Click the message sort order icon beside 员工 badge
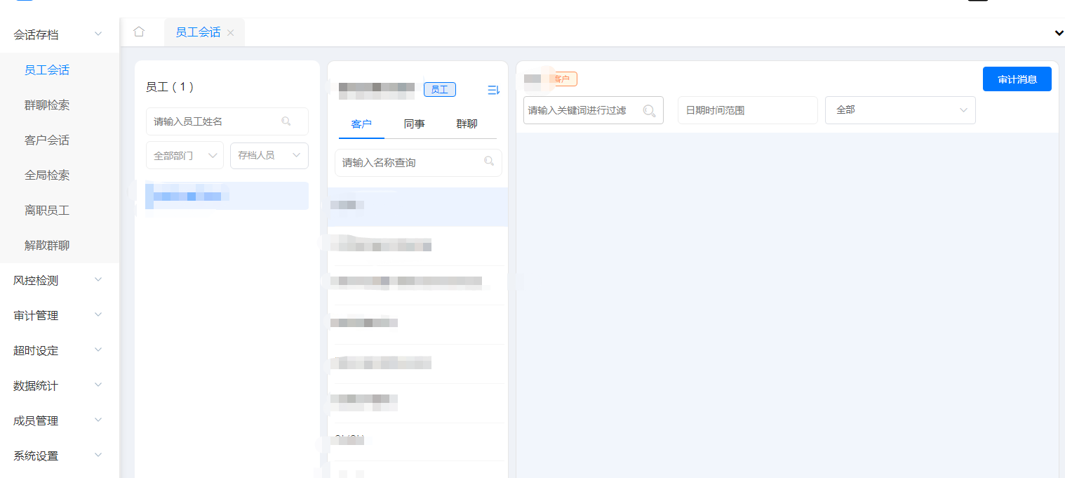The height and width of the screenshot is (478, 1065). (x=493, y=89)
